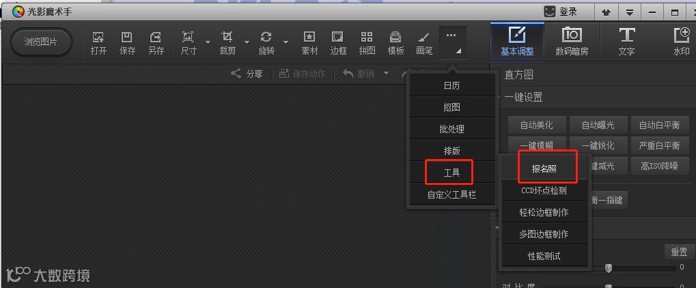Expand the 裁剪 crop dropdown arrow
The width and height of the screenshot is (696, 288).
click(x=247, y=42)
